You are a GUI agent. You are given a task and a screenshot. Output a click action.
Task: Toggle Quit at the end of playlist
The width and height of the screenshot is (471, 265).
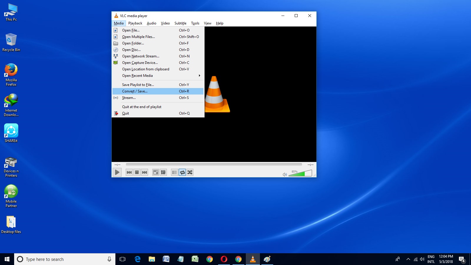point(158,107)
